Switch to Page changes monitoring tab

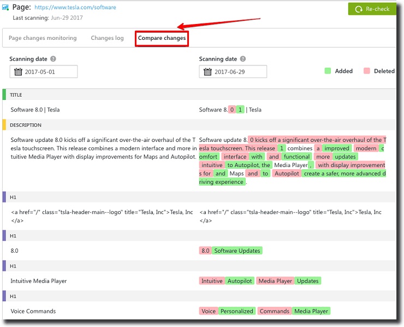[43, 38]
